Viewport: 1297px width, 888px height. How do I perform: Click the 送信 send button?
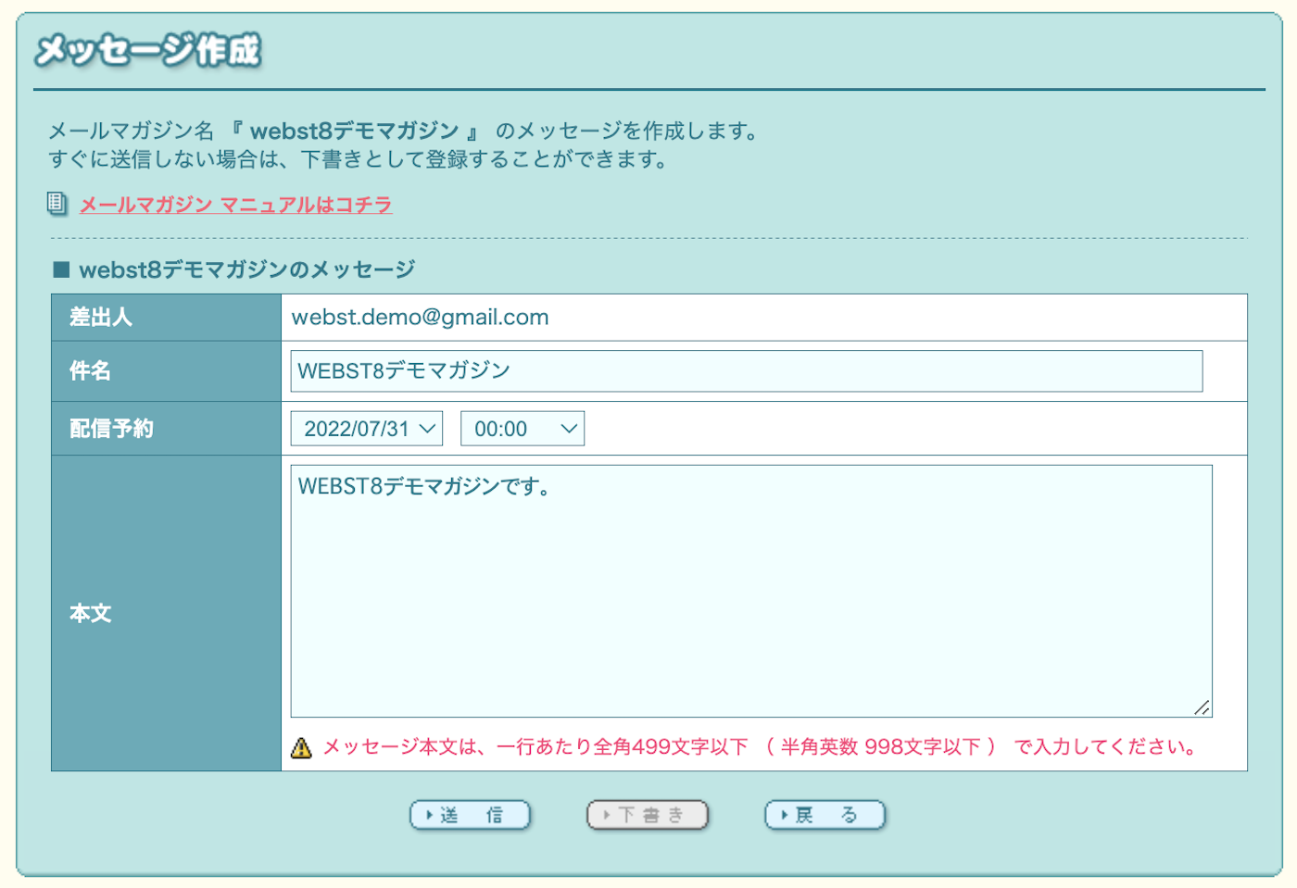[471, 815]
